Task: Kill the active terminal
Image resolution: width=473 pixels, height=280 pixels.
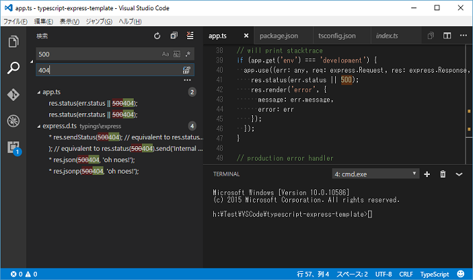Action: click(443, 174)
